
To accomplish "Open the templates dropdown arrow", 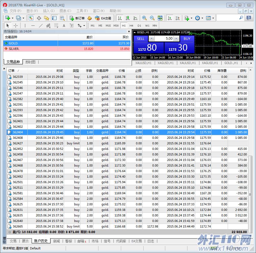I will click(213, 18).
